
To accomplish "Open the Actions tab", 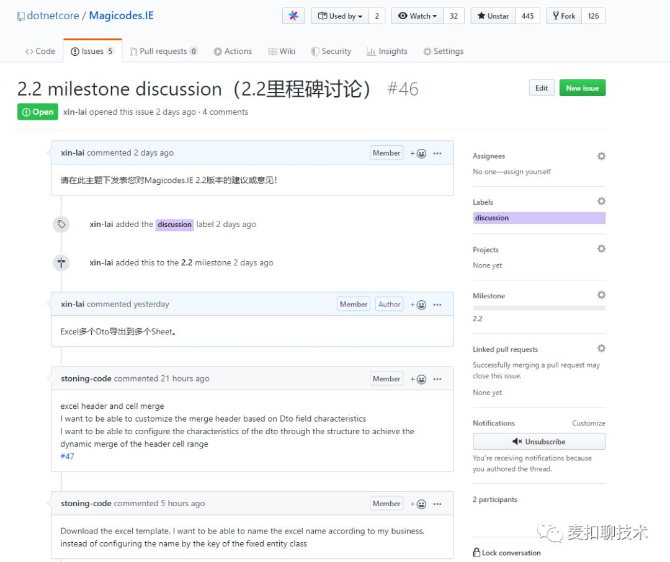I will (233, 51).
